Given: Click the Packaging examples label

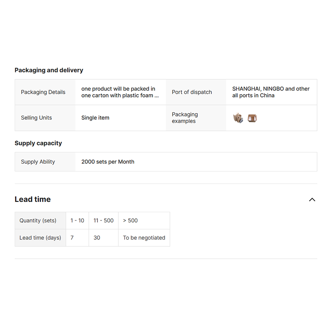Looking at the screenshot, I should (x=185, y=118).
